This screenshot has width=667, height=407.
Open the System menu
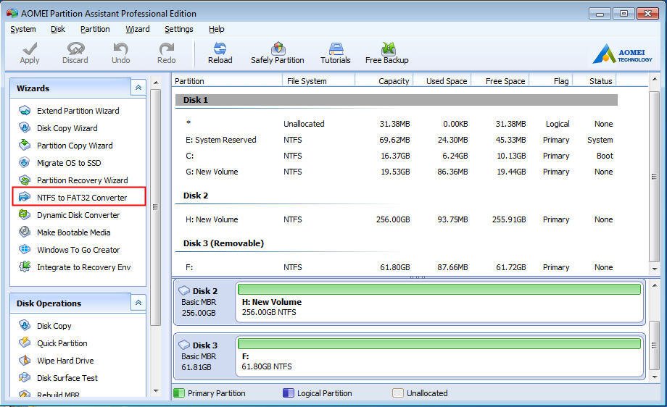pyautogui.click(x=23, y=29)
